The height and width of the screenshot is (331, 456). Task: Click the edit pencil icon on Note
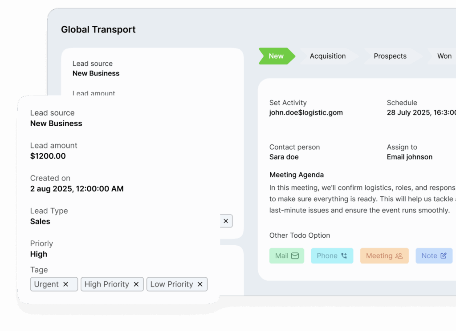point(444,256)
